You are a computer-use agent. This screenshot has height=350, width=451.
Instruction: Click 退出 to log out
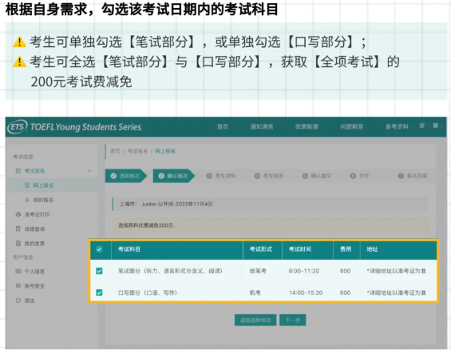[30, 300]
